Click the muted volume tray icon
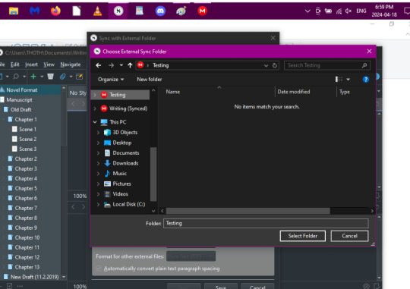The image size is (410, 289). pyautogui.click(x=348, y=11)
